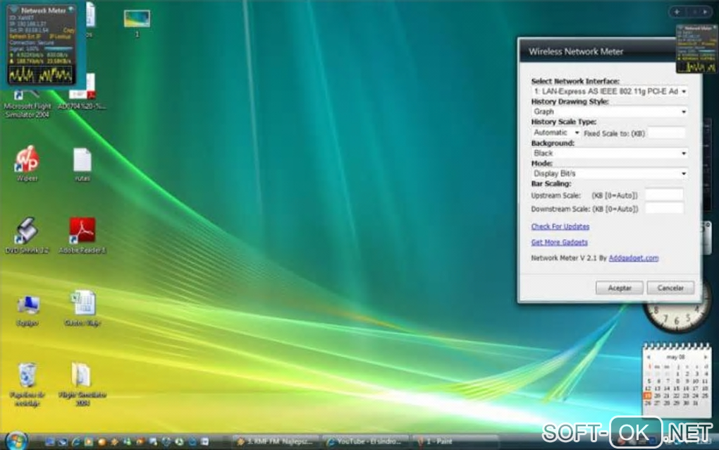The width and height of the screenshot is (719, 450).
Task: Click the Aceptar button
Action: click(620, 288)
